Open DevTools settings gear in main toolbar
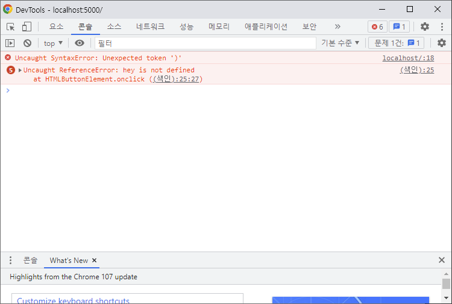The image size is (452, 304). click(x=425, y=27)
